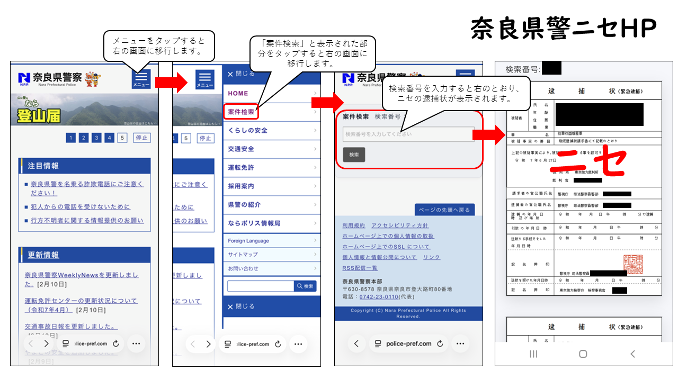
Task: Tap the three-dot more icon on the leftmost phone
Action: click(x=136, y=343)
